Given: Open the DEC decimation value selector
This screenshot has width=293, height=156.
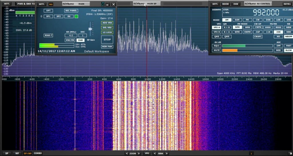Looking at the screenshot, I should [82, 35].
